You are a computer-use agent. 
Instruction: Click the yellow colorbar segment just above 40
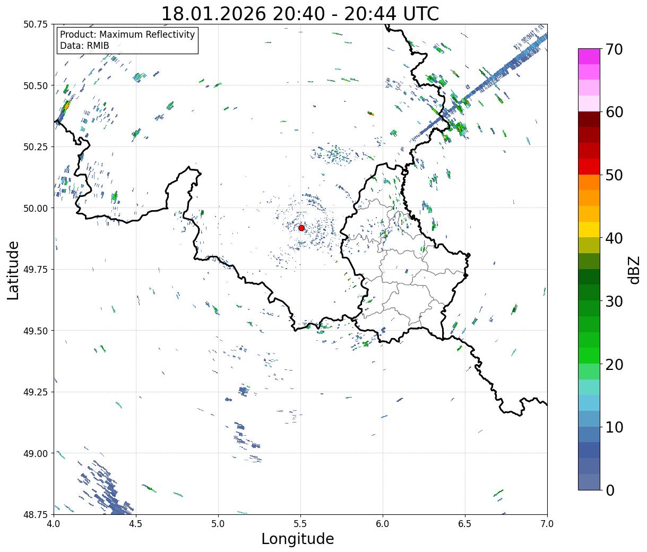pos(589,229)
